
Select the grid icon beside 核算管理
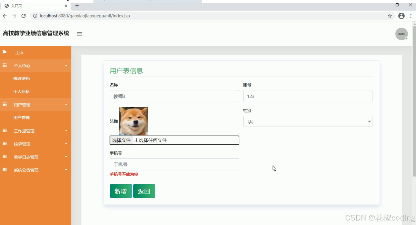4,144
